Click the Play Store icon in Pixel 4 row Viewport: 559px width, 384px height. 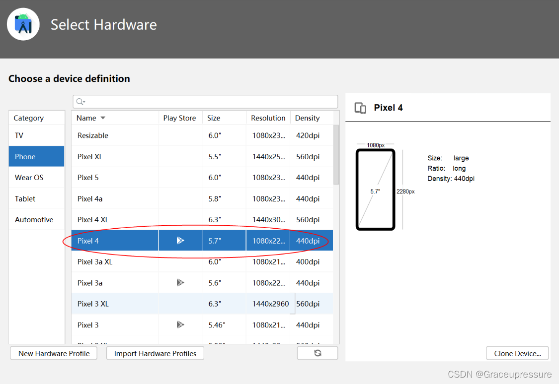(x=180, y=241)
